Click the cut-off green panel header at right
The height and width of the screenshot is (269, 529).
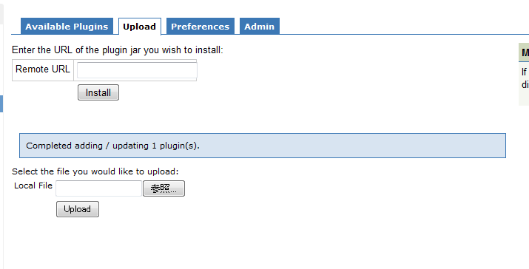pos(524,52)
